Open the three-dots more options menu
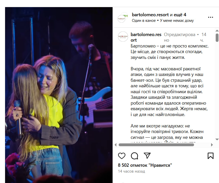 coord(211,17)
